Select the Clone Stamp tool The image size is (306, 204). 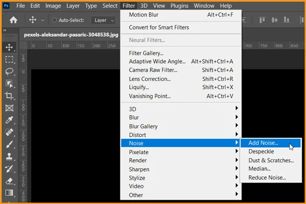9,157
